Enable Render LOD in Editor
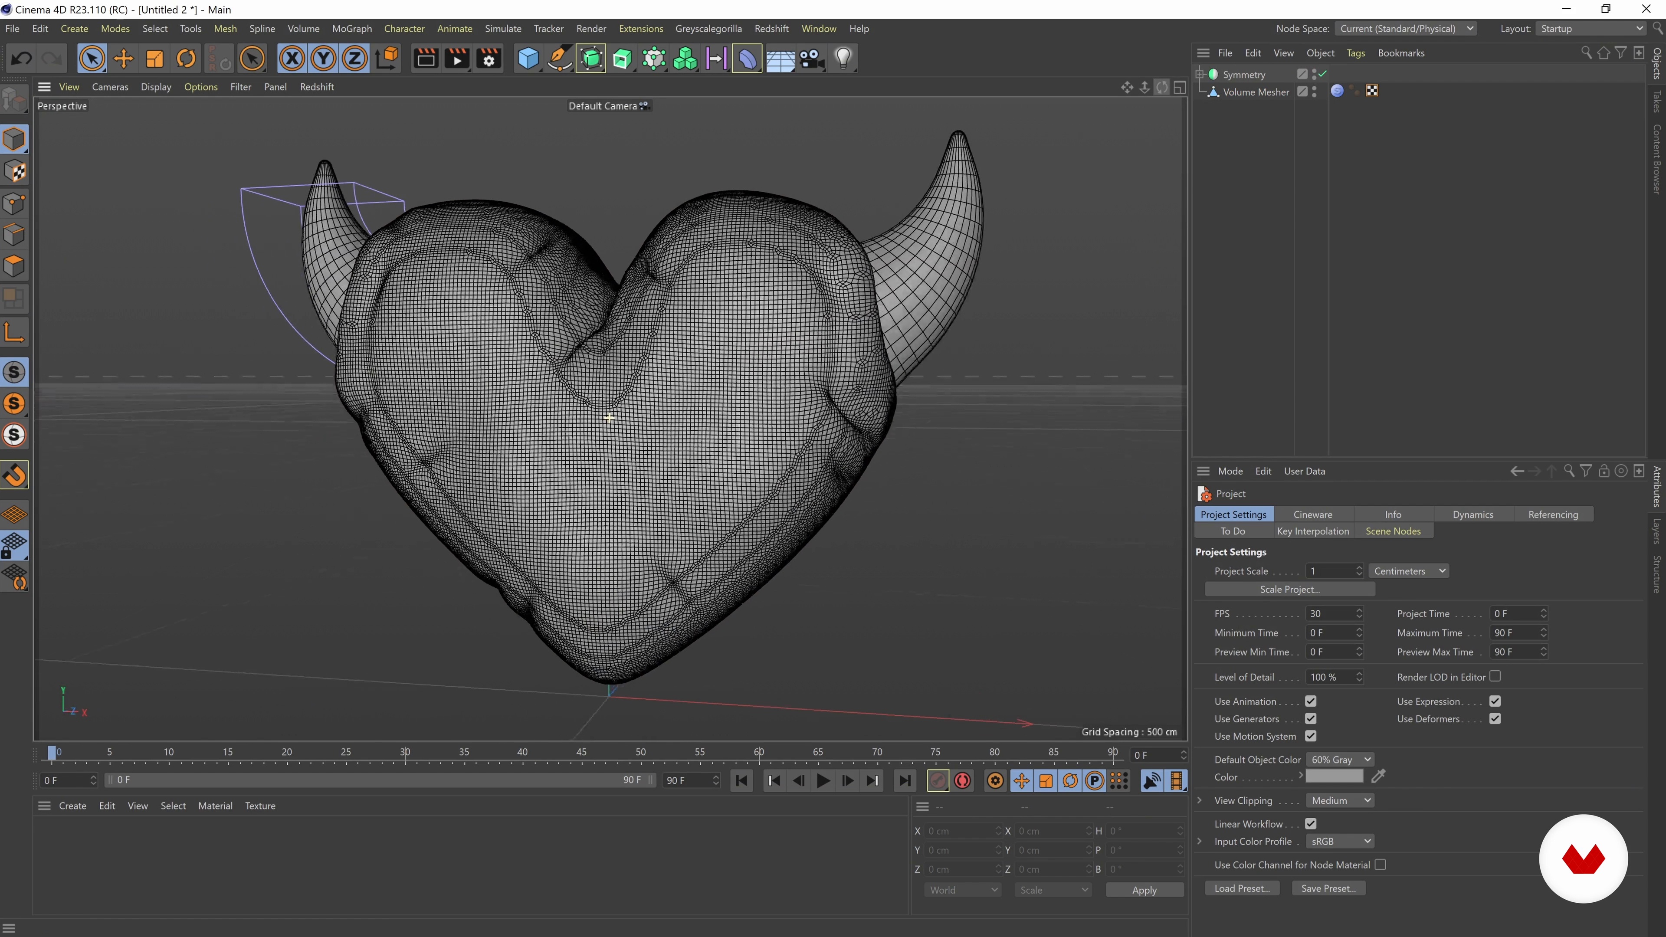 point(1495,676)
